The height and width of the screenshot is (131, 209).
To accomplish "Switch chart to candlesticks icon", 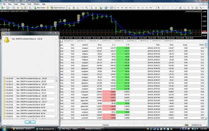I will [74, 8].
